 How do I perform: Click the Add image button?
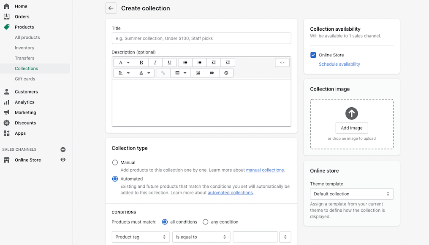click(351, 128)
